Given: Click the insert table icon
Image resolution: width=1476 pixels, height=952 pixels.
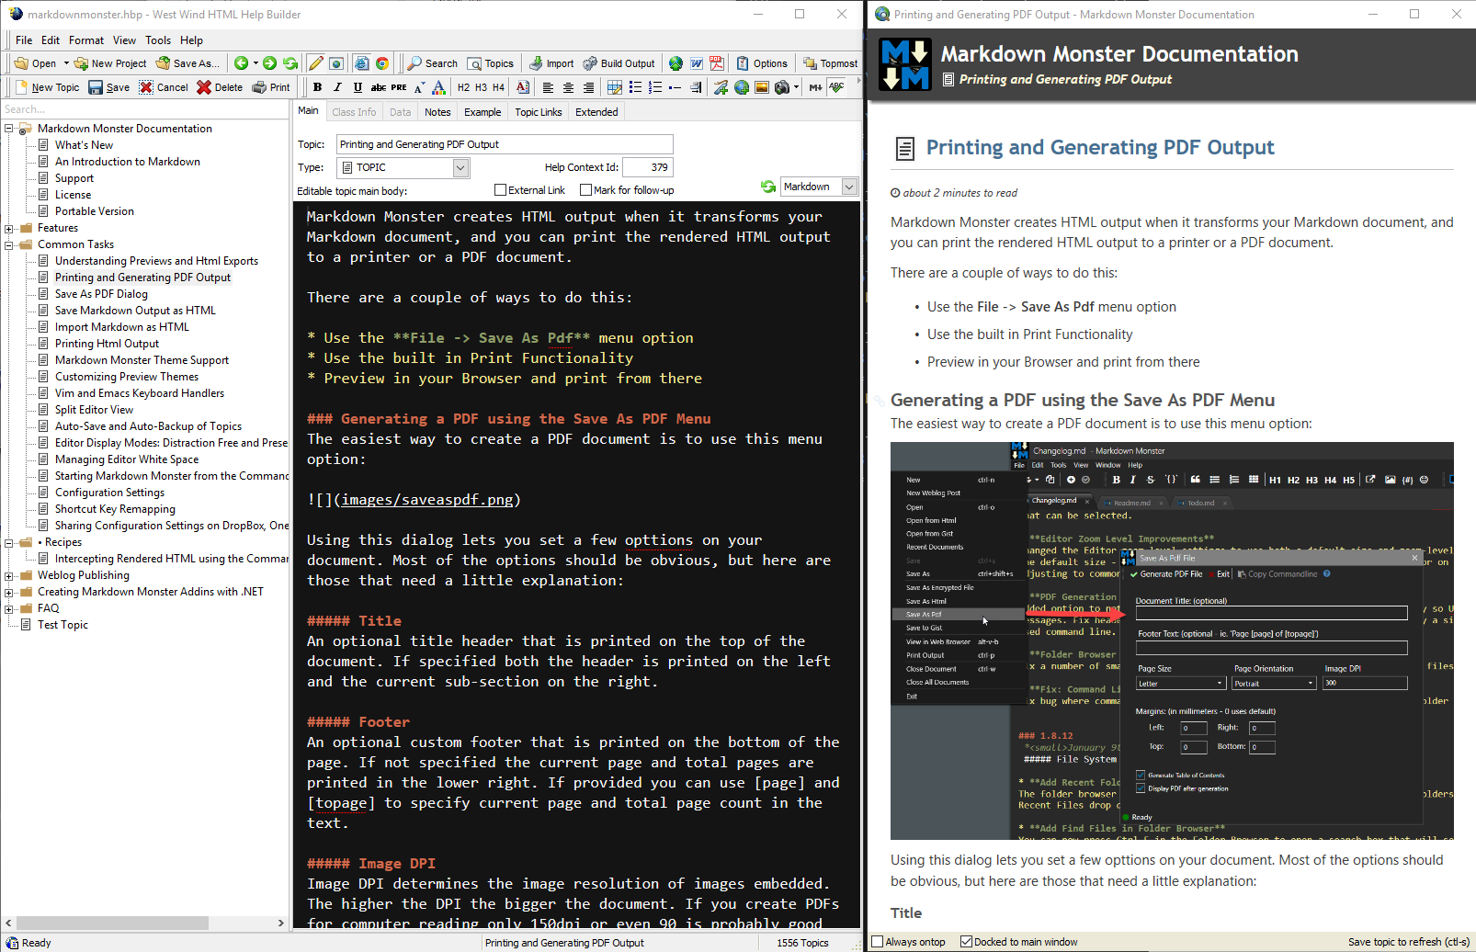Looking at the screenshot, I should click(615, 87).
